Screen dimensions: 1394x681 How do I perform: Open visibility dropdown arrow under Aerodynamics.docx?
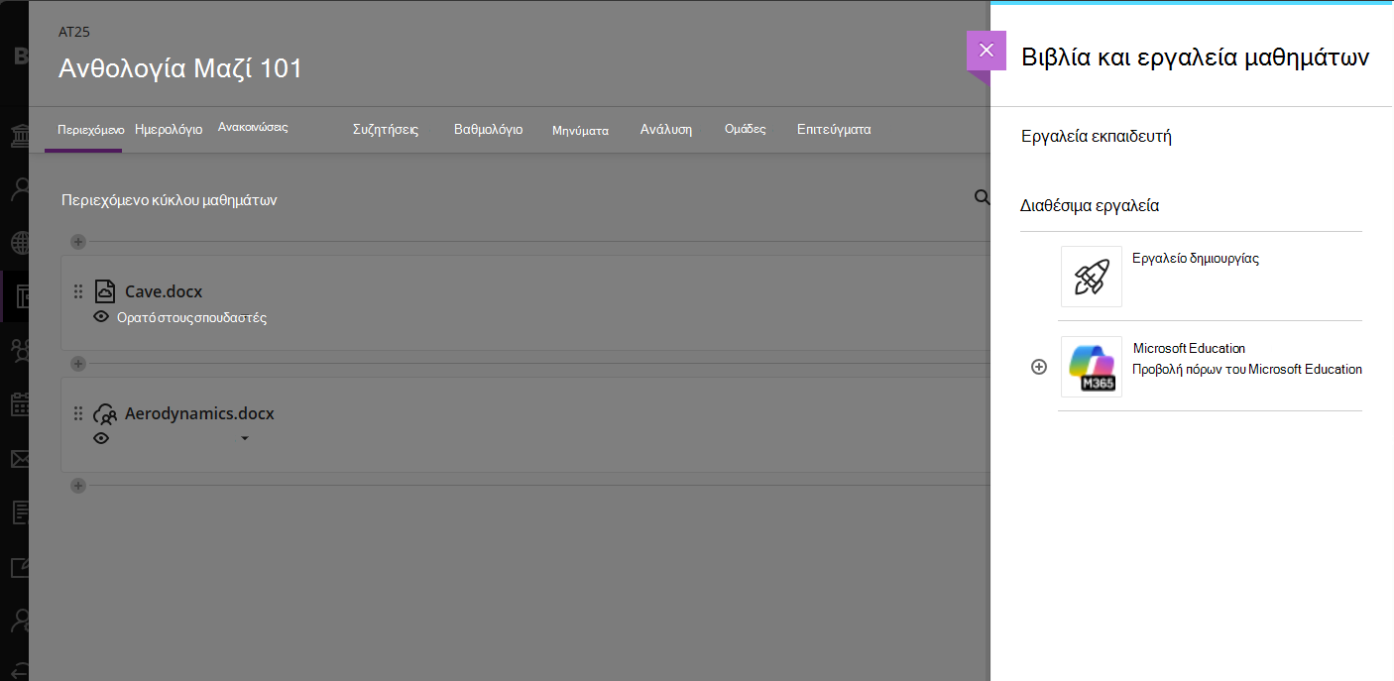pos(245,438)
